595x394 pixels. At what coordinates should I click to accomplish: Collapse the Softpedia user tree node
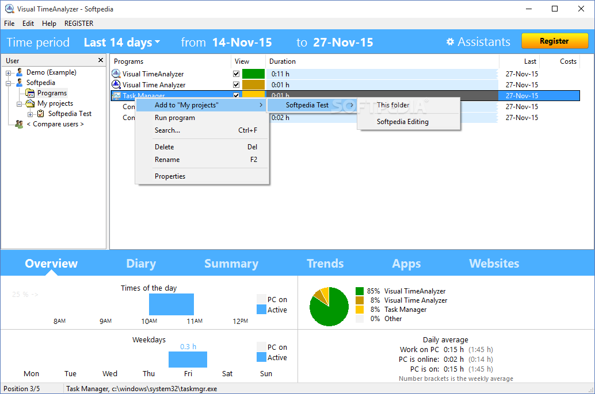(9, 83)
